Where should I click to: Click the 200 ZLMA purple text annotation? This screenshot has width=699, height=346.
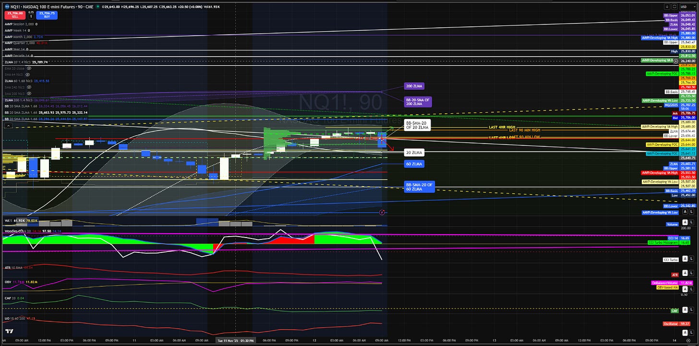pos(415,86)
